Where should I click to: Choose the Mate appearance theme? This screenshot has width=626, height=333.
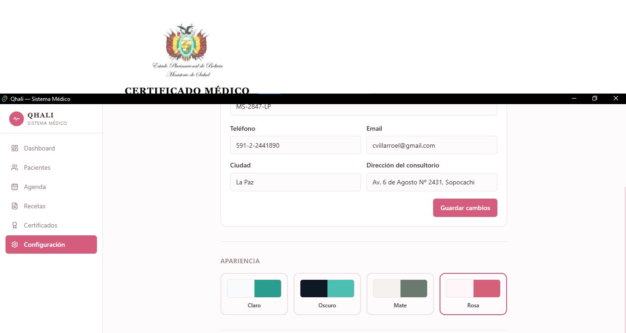[400, 294]
